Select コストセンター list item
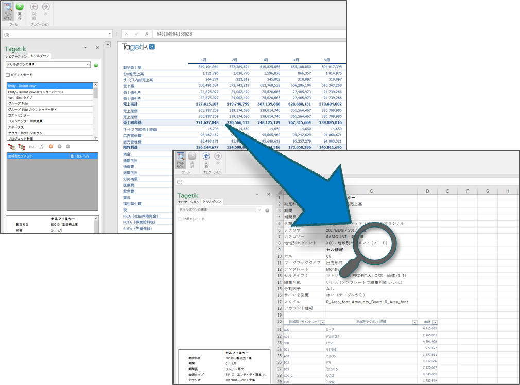This screenshot has width=520, height=385. pos(50,115)
